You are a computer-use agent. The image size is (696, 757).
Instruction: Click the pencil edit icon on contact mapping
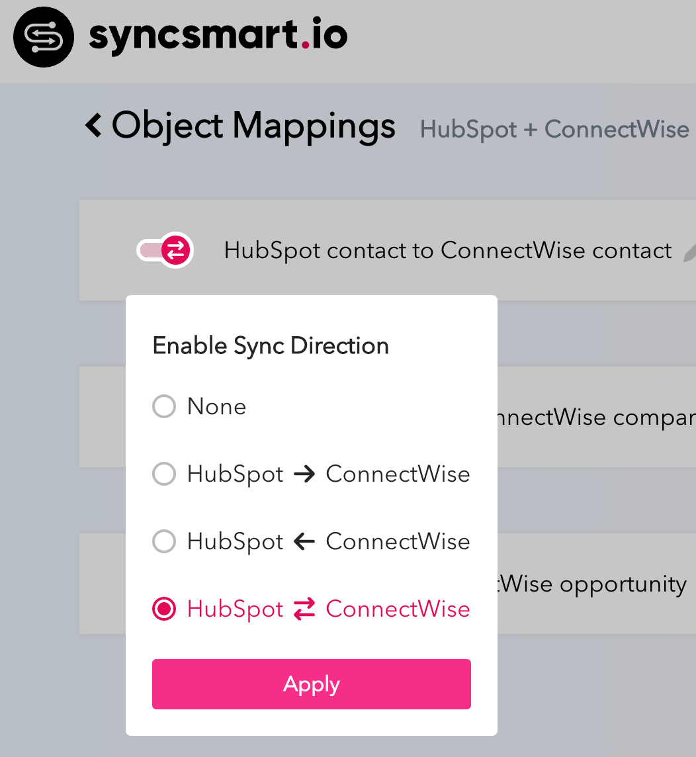[x=689, y=251]
